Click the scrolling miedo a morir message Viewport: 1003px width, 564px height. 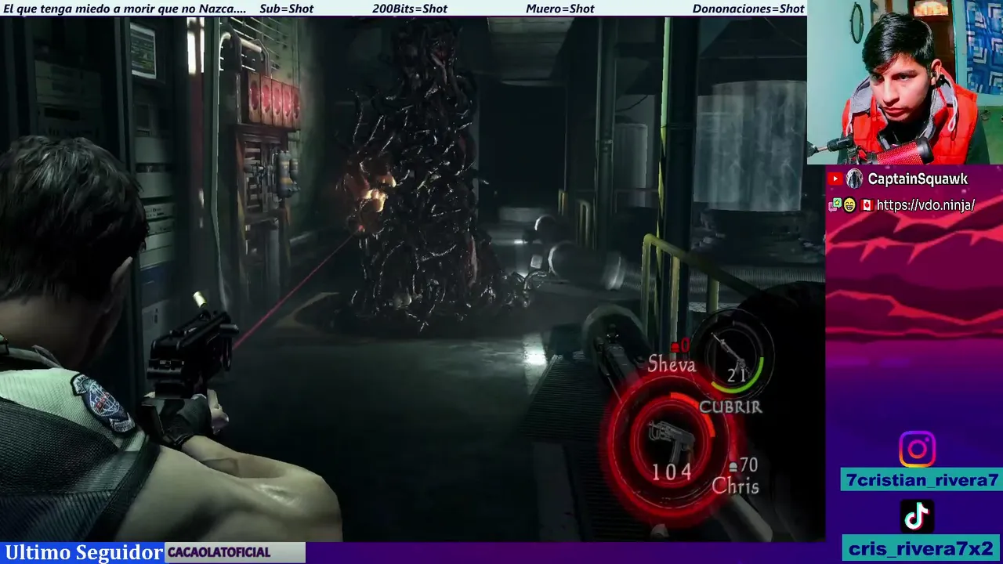coord(125,9)
